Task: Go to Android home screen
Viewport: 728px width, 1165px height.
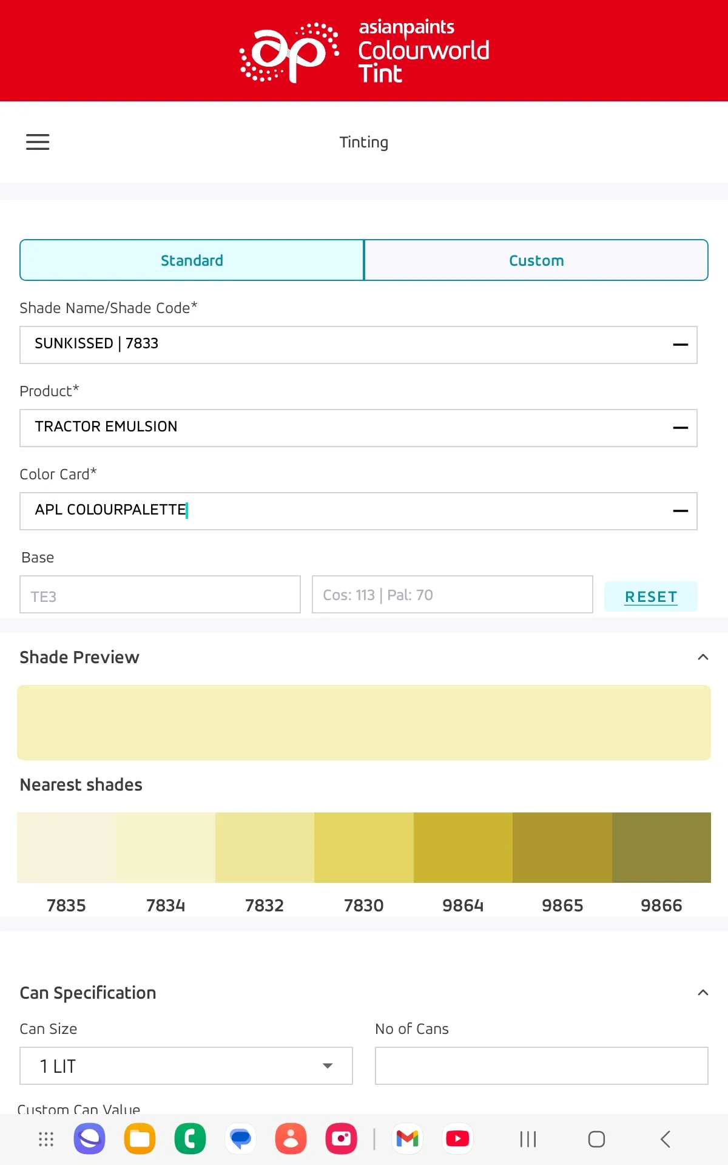Action: click(x=597, y=1139)
